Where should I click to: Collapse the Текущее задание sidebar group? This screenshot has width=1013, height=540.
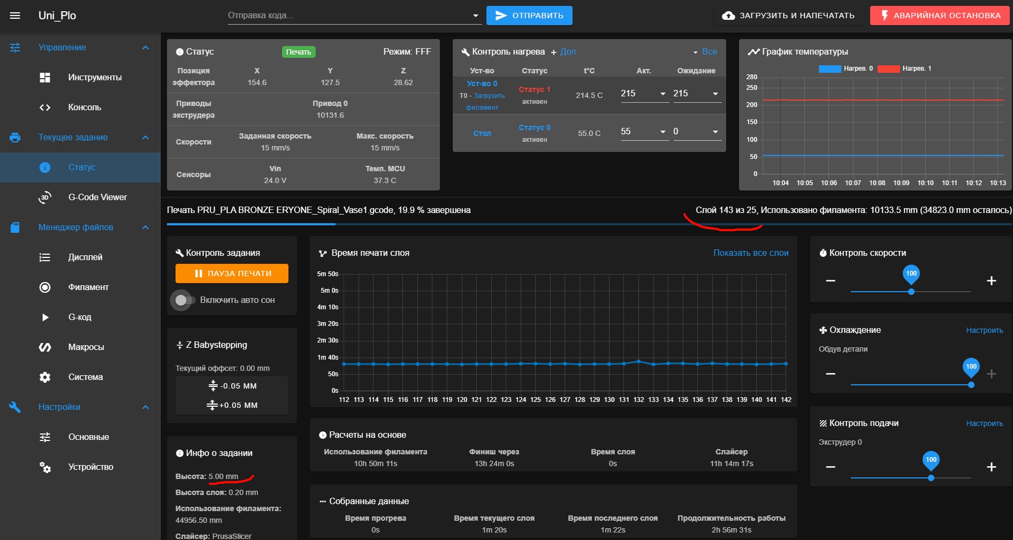pos(146,138)
